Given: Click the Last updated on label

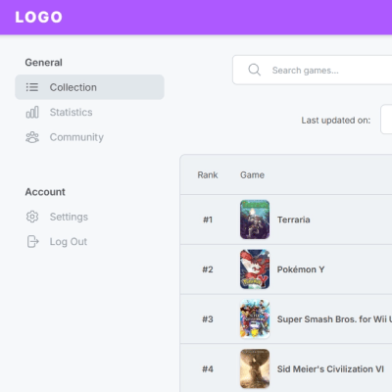Looking at the screenshot, I should click(336, 121).
